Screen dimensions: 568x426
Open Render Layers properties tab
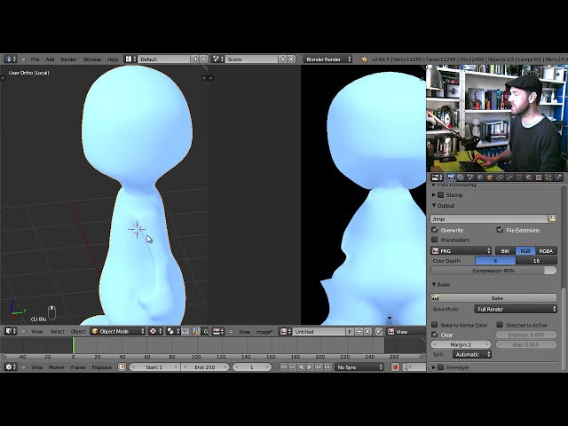click(461, 177)
